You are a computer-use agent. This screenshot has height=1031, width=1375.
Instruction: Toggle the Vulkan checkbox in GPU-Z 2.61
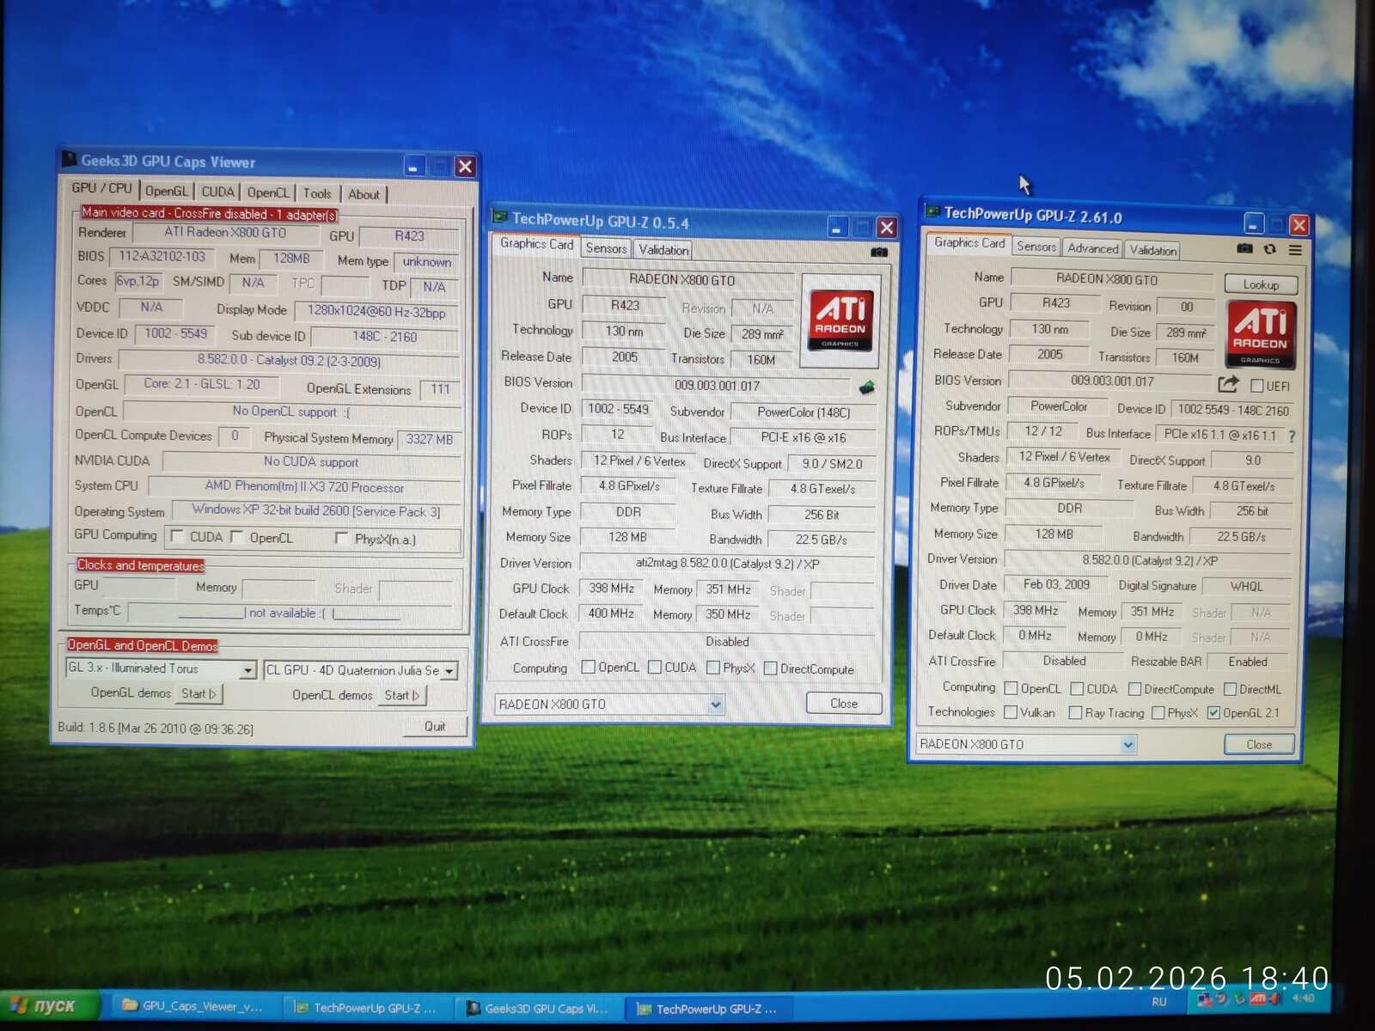click(x=1011, y=712)
